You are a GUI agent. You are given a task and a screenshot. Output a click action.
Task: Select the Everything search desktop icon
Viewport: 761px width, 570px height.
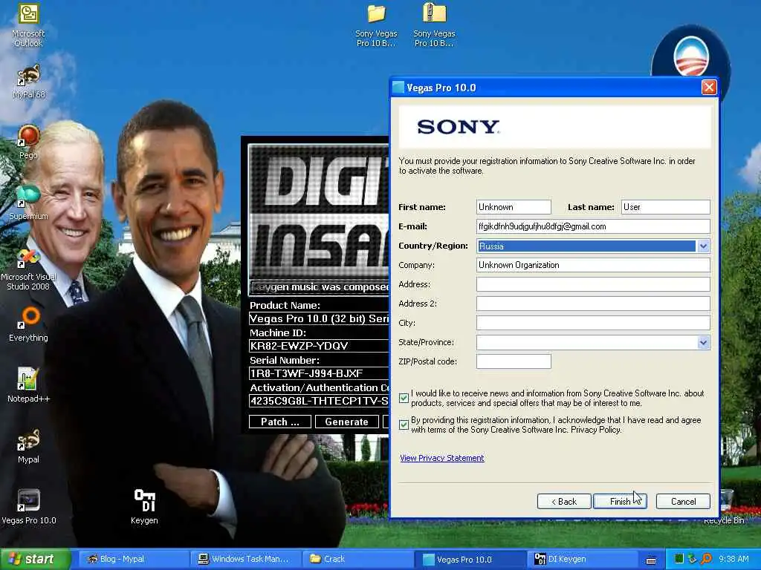[x=28, y=324]
